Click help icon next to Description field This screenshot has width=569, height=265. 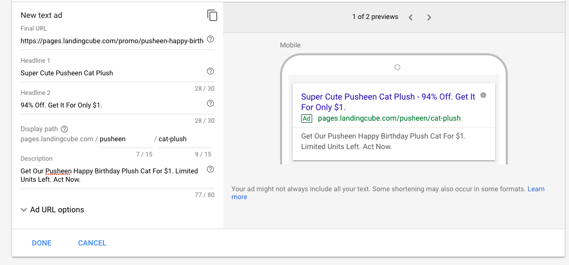click(x=210, y=169)
